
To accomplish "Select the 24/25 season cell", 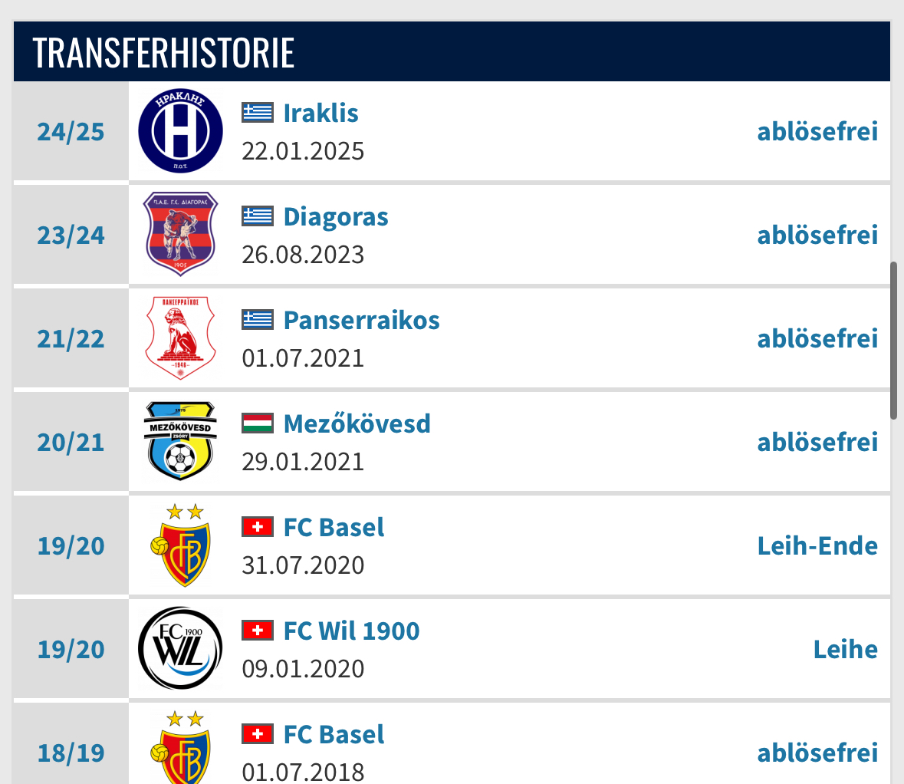I will 71,131.
